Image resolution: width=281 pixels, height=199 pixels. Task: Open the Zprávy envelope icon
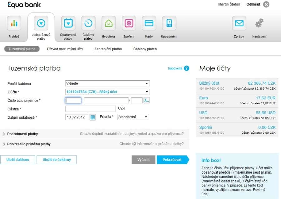239,23
